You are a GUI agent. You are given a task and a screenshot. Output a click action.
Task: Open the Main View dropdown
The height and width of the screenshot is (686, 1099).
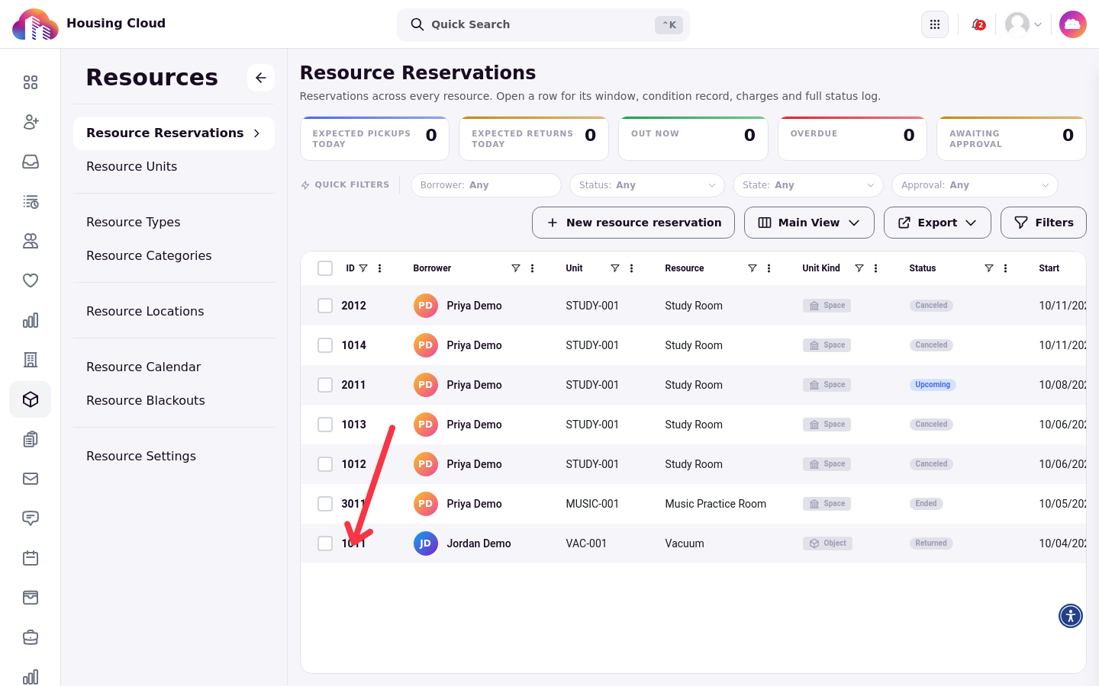(x=809, y=223)
